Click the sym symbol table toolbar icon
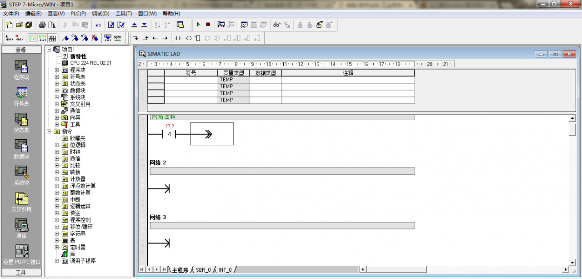This screenshot has height=279, width=582. coord(117,38)
